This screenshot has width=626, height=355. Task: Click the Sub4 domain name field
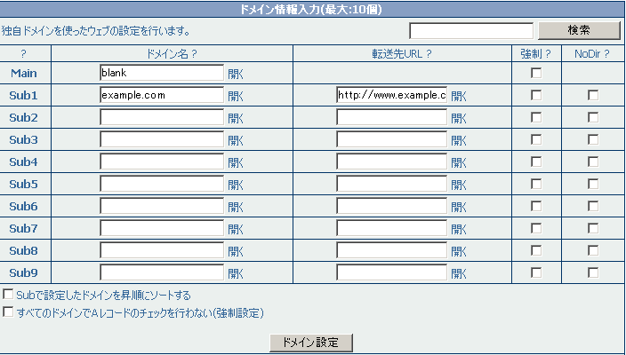162,162
